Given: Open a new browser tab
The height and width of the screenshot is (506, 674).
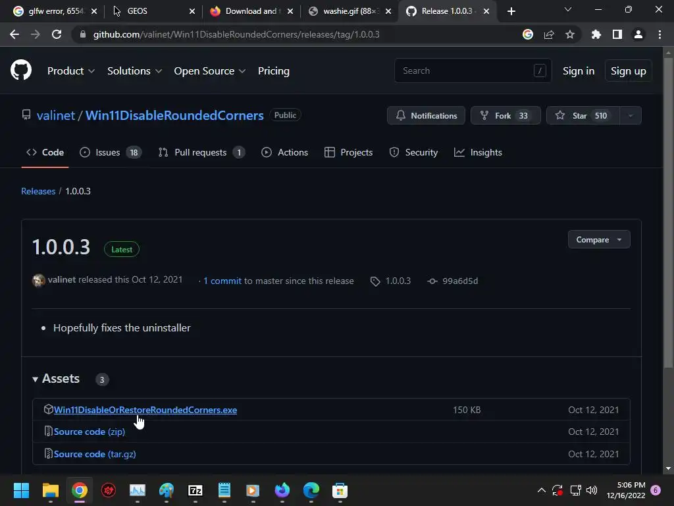Looking at the screenshot, I should click(x=511, y=11).
